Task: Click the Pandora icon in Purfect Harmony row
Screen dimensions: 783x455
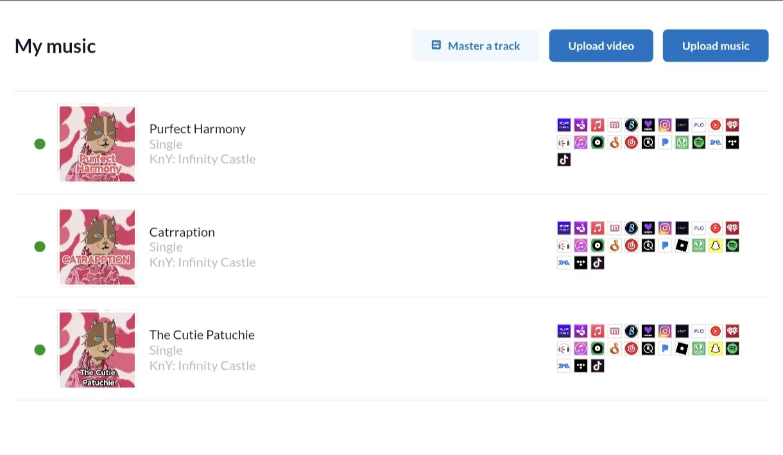Action: point(665,142)
